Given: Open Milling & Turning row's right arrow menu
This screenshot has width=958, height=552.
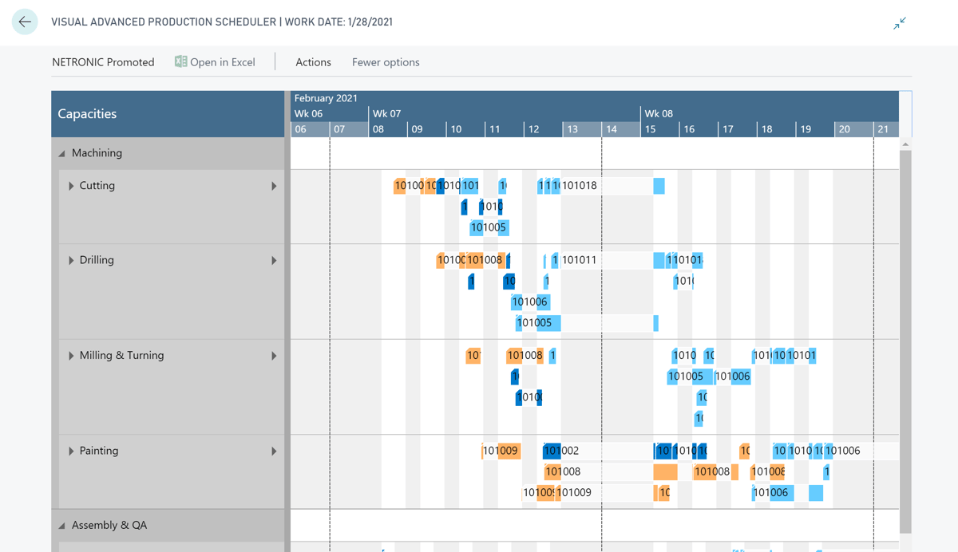Looking at the screenshot, I should coord(274,356).
